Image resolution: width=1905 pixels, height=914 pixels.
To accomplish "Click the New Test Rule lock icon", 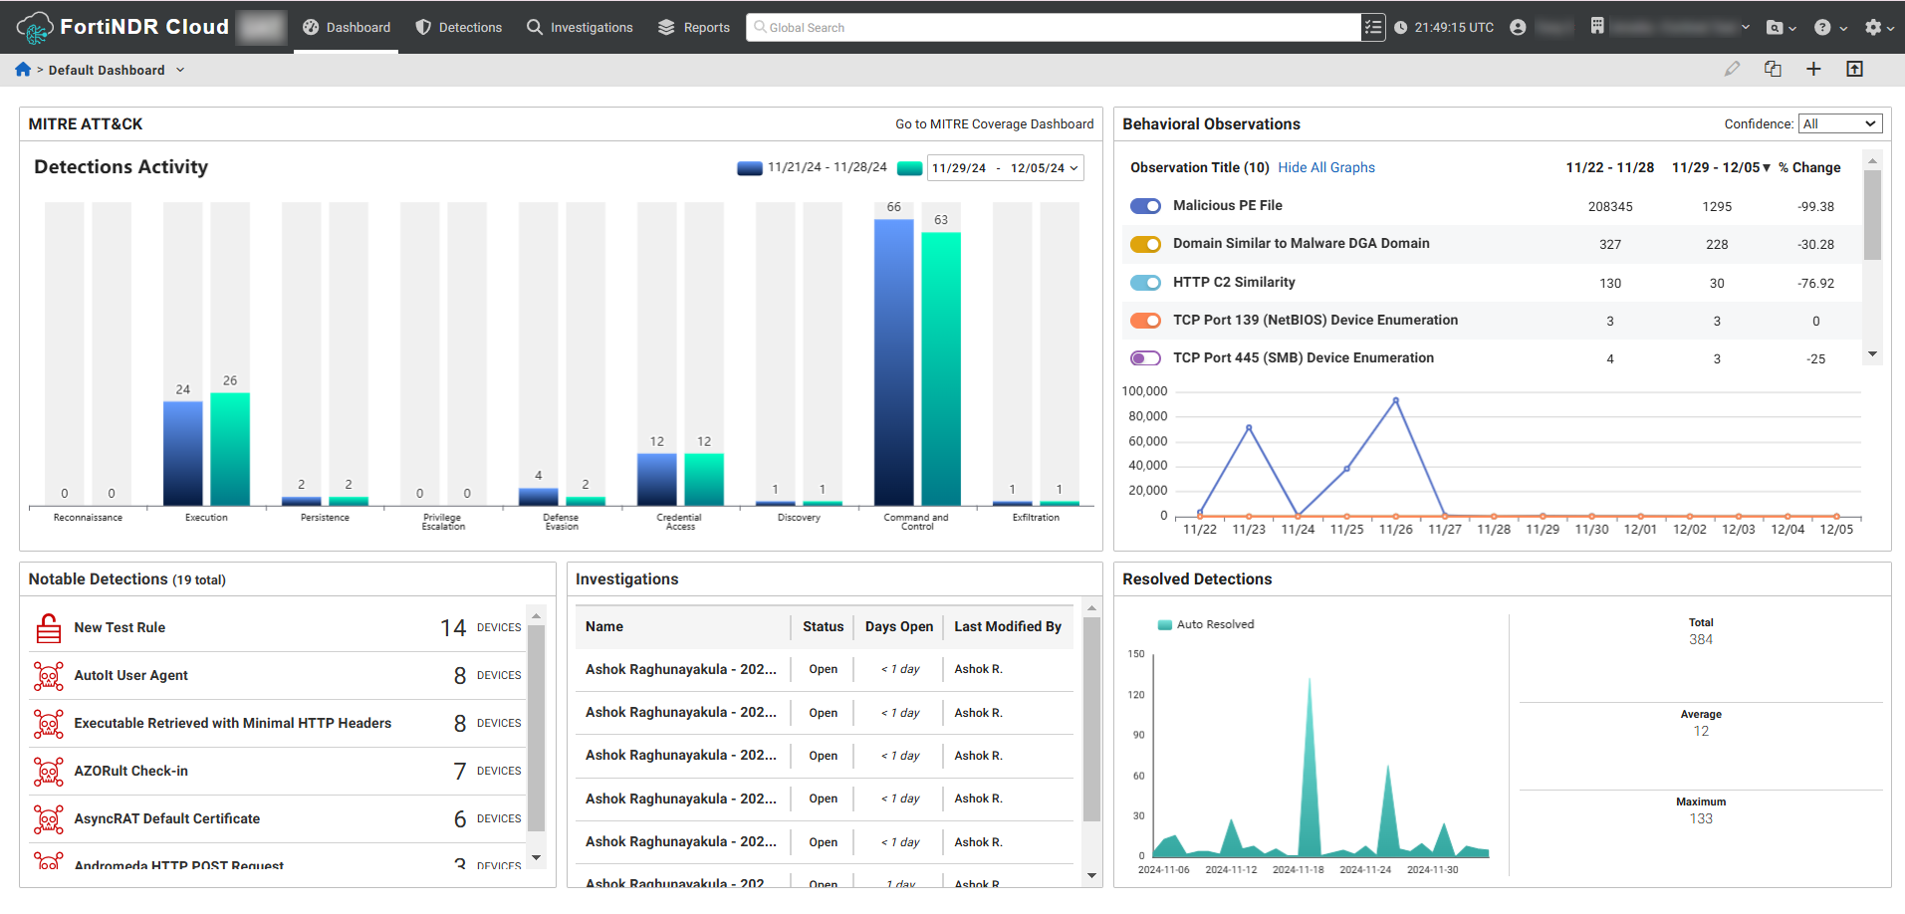I will 49,627.
